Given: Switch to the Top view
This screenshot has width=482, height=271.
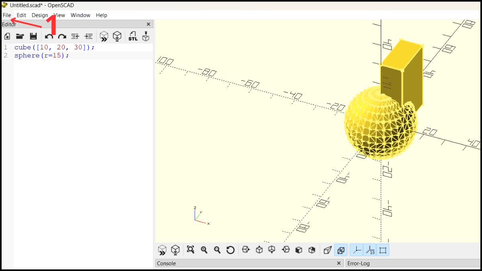Looking at the screenshot, I should pos(259,250).
